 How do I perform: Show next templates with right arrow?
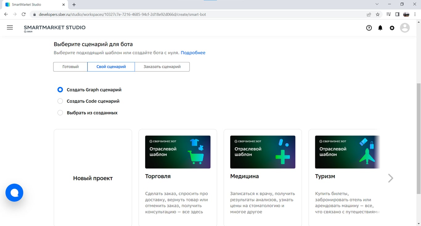tap(390, 178)
